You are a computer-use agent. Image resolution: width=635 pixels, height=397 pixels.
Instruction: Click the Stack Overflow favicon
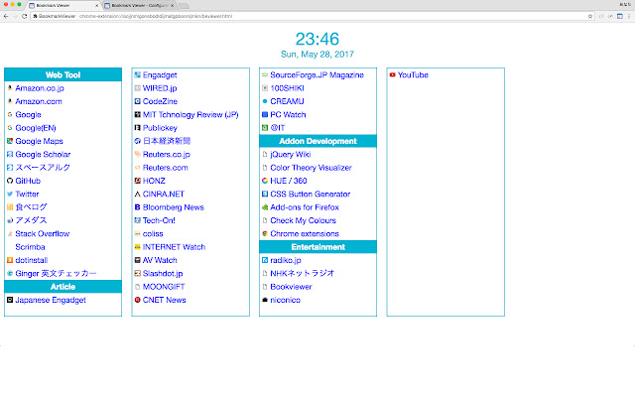click(x=10, y=234)
